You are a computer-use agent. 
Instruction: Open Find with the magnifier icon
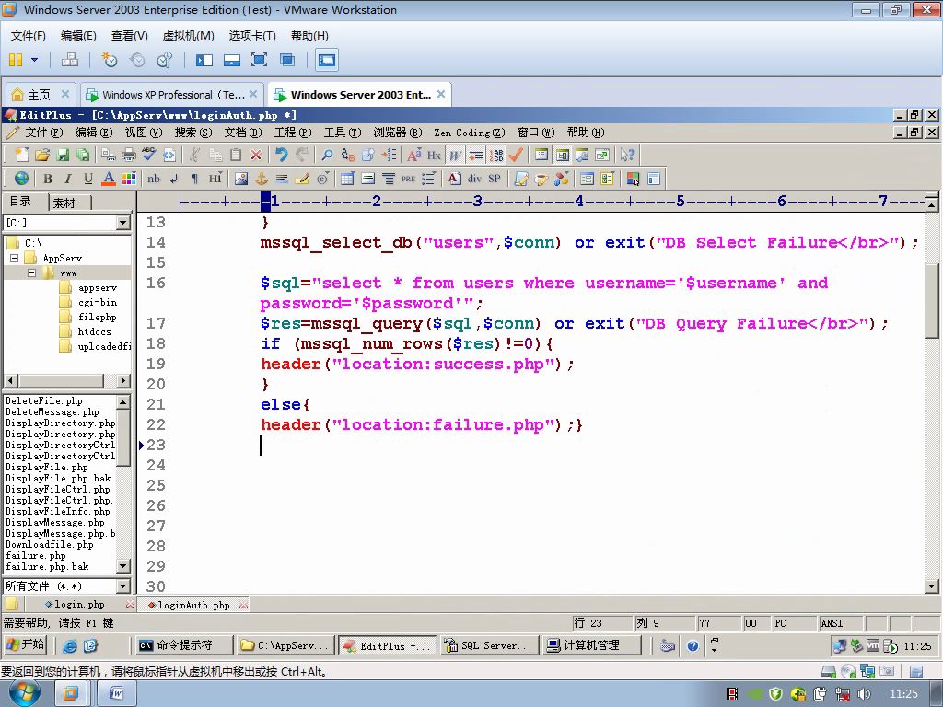[x=327, y=155]
